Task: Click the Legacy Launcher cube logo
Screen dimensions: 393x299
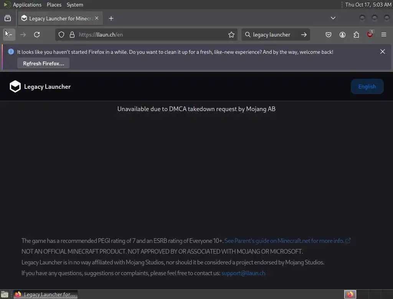Action: pos(15,86)
